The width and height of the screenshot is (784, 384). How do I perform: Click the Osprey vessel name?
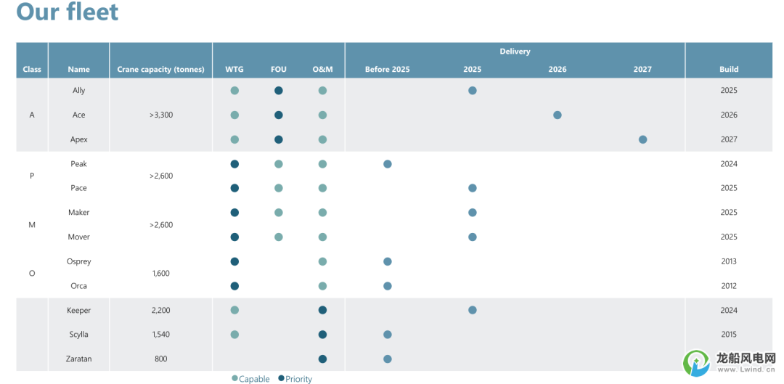[x=79, y=261]
